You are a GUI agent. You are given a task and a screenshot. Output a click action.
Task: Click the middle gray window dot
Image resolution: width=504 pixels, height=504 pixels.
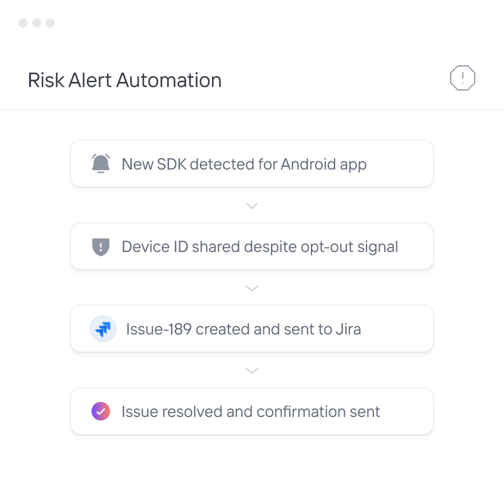pos(37,23)
